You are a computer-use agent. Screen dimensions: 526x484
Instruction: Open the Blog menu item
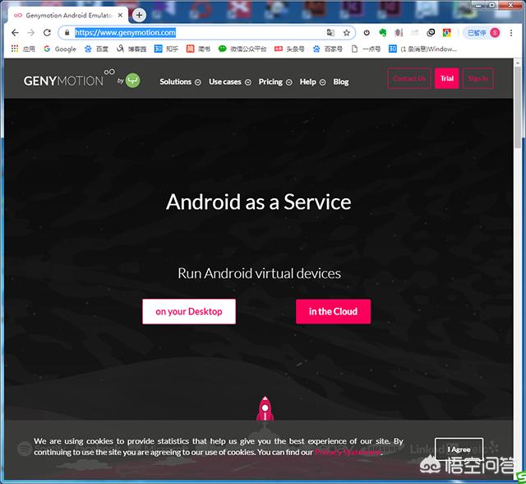point(341,82)
